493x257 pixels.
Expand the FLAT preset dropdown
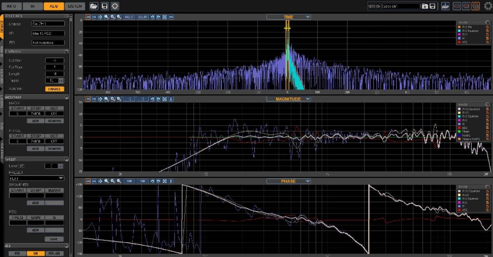61,178
